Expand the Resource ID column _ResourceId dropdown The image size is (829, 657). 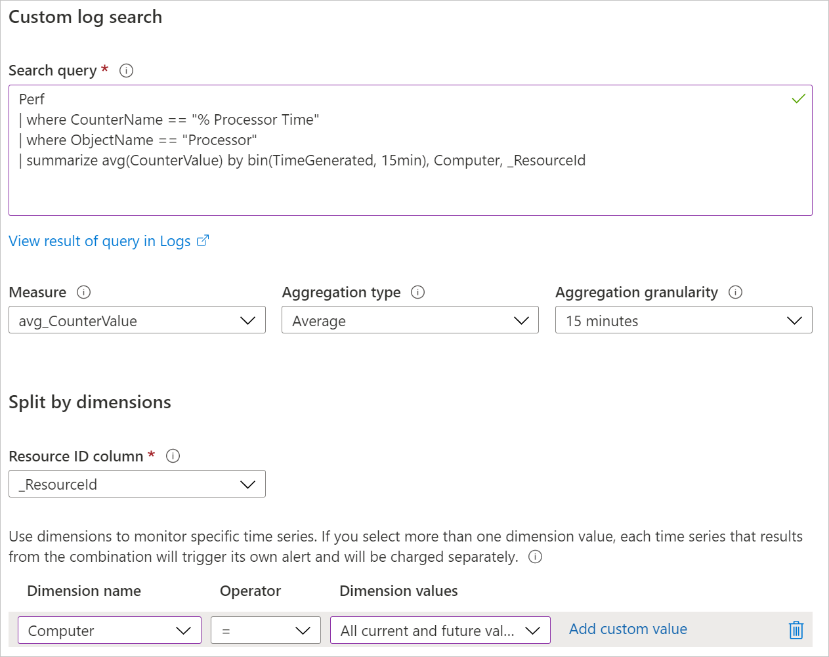click(137, 484)
